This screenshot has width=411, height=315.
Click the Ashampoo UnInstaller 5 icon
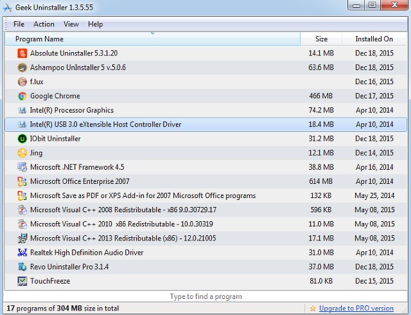(x=22, y=67)
